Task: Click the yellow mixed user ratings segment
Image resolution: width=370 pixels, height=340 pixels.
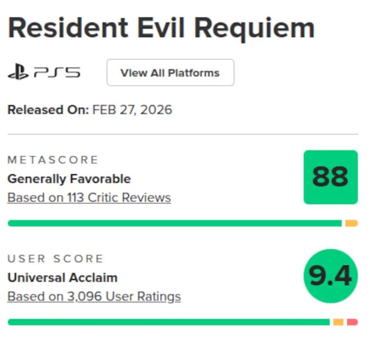Action: coord(338,322)
